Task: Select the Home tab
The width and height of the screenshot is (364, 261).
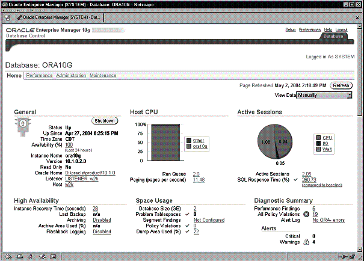Action: (14, 76)
